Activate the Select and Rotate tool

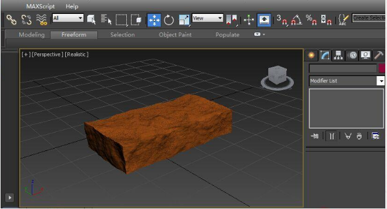[x=169, y=20]
